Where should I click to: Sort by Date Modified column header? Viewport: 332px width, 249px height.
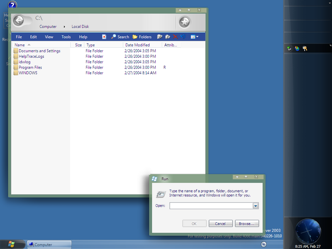[x=142, y=45]
